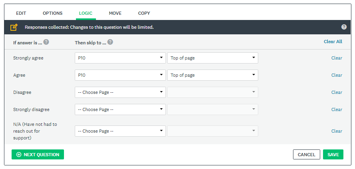Image resolution: width=355 pixels, height=169 pixels.
Task: Clear the Disagree row logic
Action: click(x=337, y=92)
